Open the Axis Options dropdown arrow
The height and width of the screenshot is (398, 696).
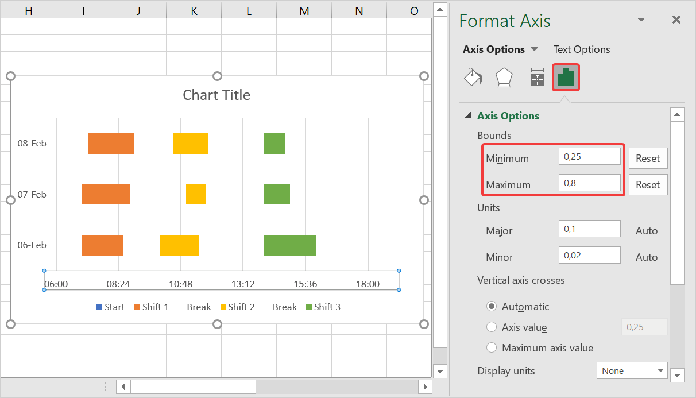point(534,49)
